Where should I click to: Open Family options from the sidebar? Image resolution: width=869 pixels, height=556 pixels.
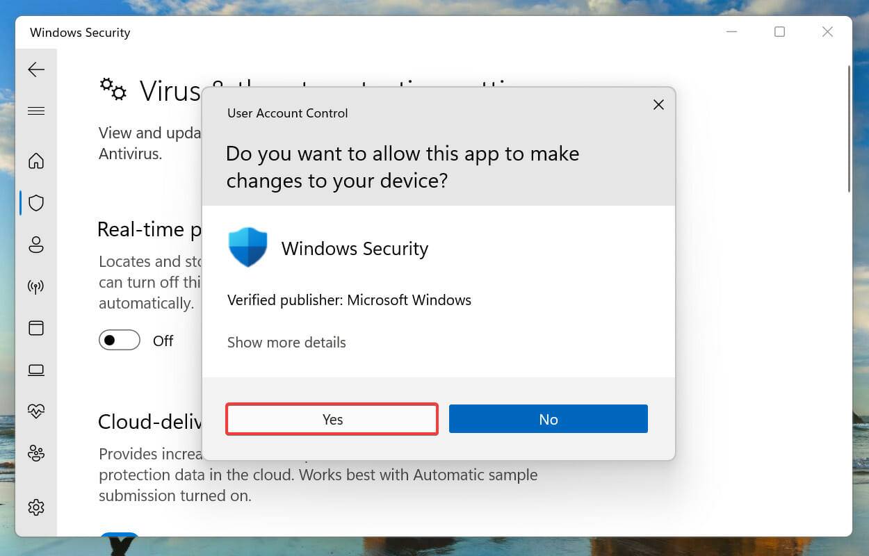point(36,453)
